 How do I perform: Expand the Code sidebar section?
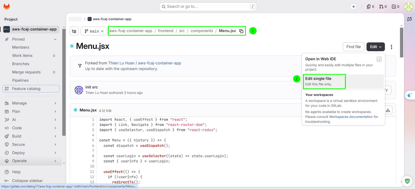click(x=31, y=128)
